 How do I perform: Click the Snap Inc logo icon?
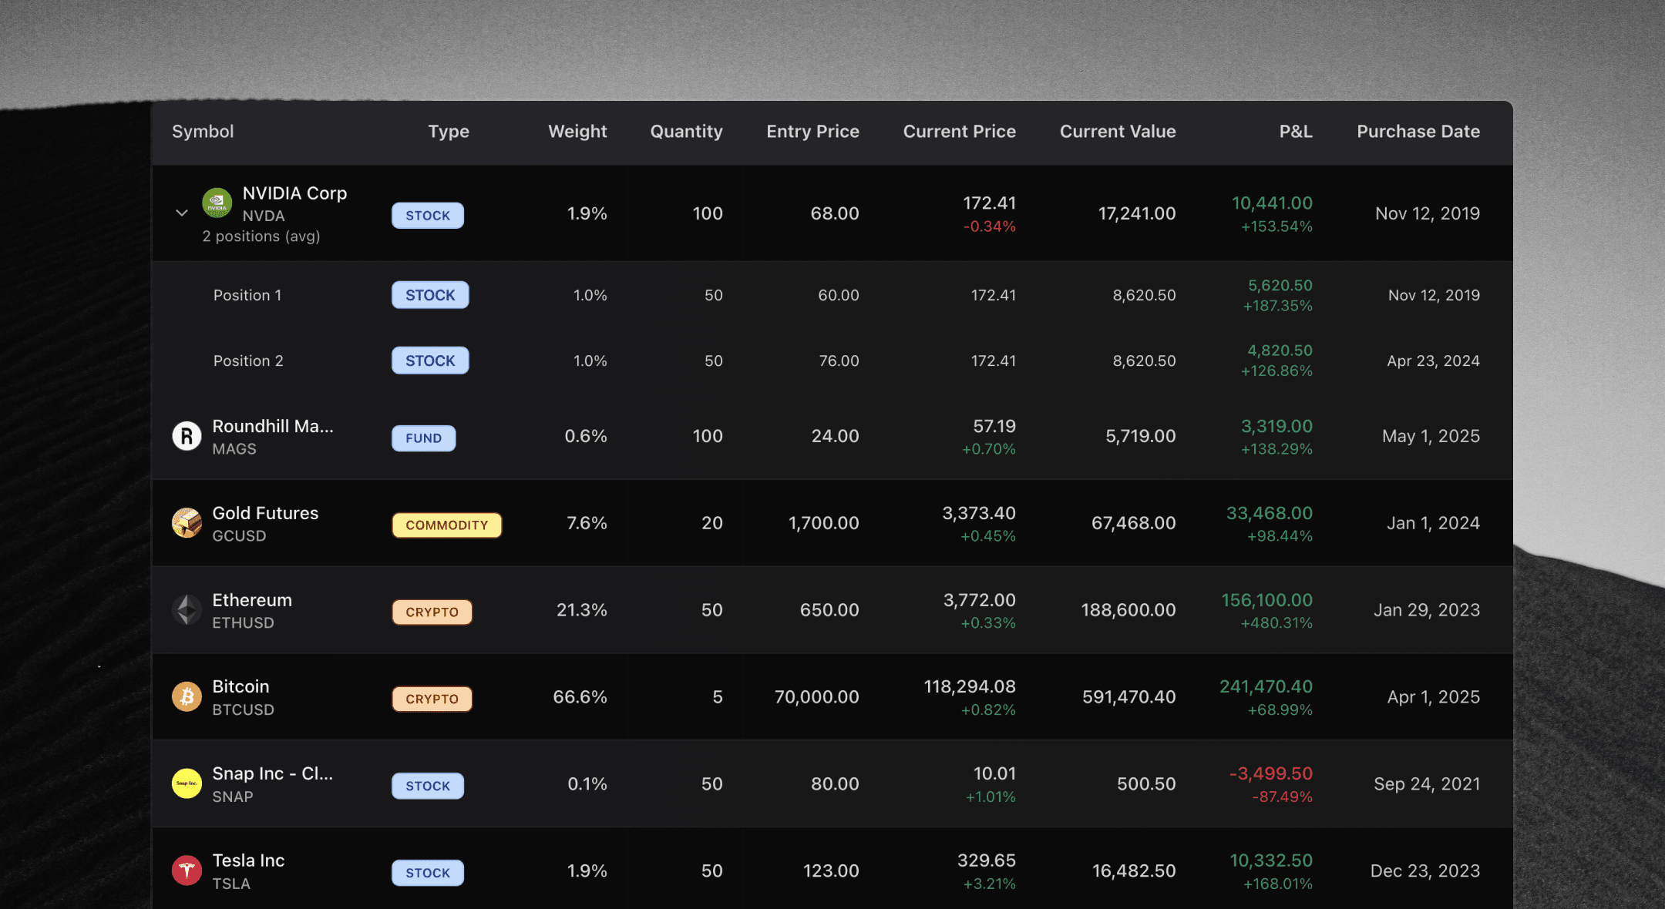pos(187,783)
